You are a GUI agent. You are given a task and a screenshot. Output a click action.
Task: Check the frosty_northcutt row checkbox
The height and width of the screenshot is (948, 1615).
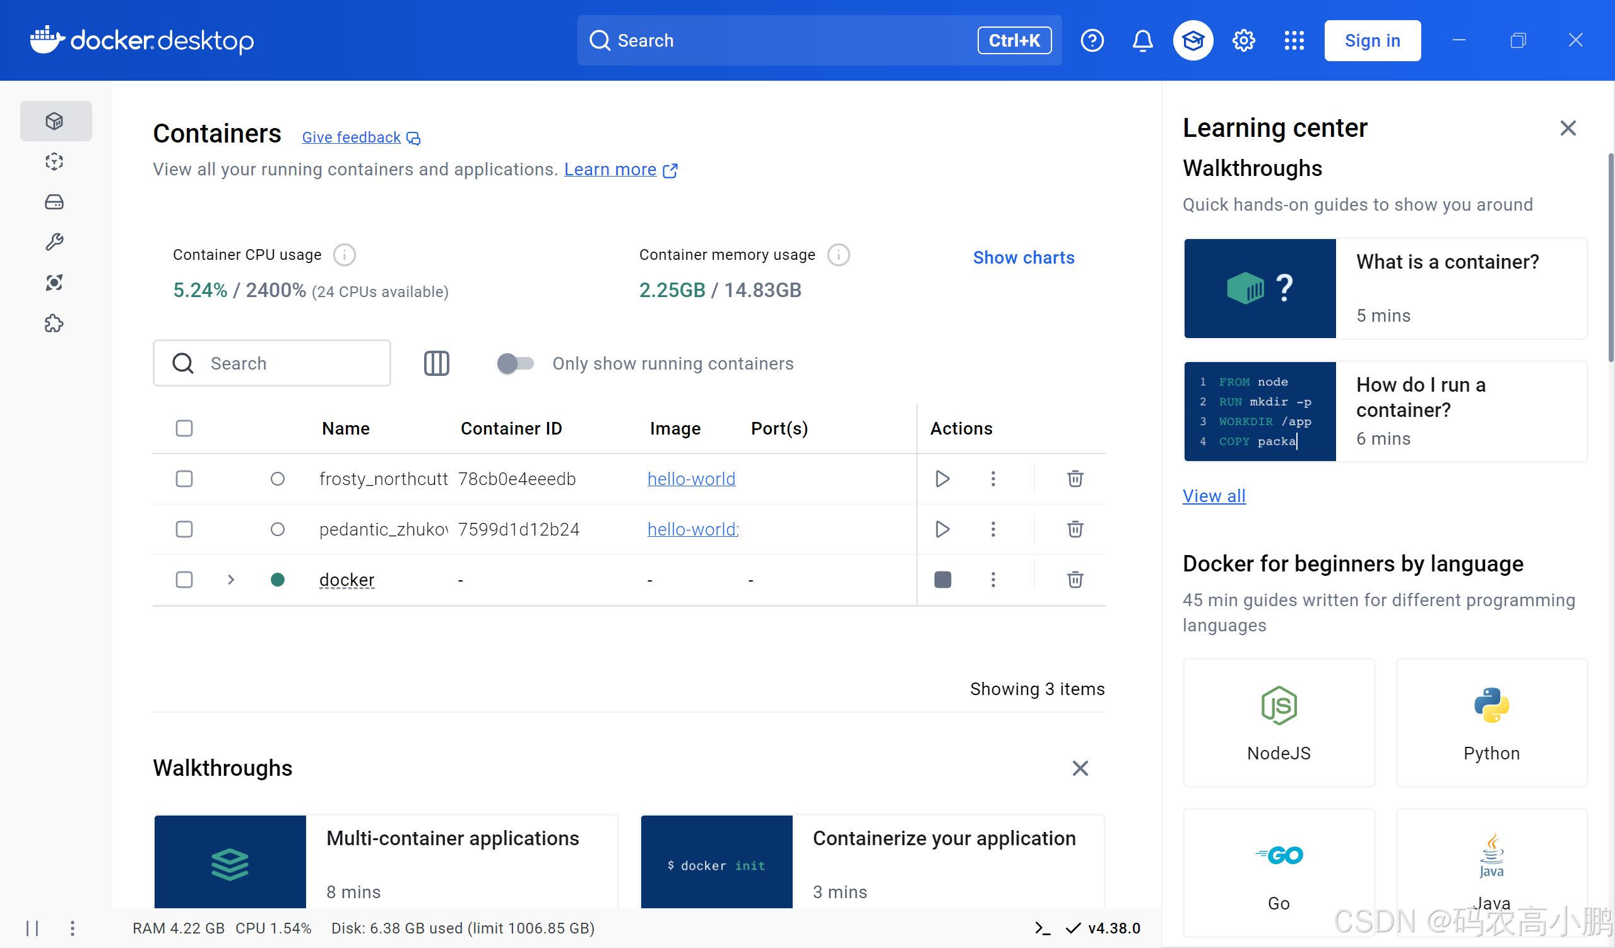(184, 479)
